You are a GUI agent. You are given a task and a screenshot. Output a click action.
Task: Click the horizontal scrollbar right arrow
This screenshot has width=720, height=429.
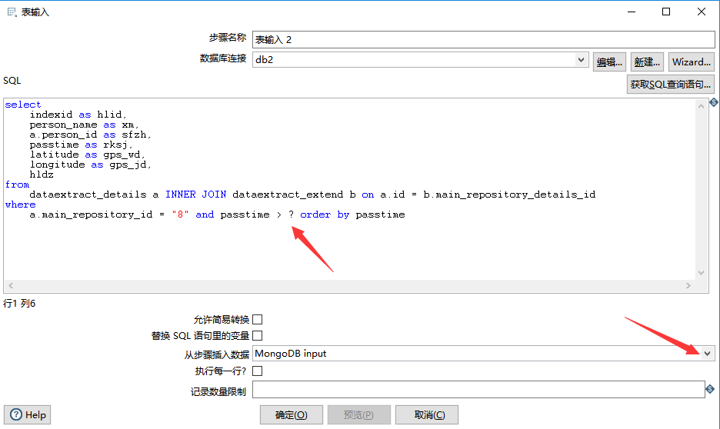coord(688,285)
